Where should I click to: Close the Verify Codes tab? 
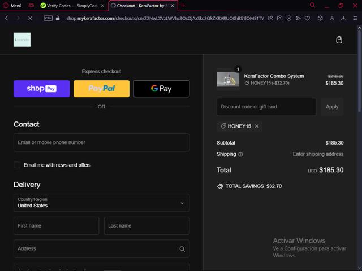[102, 6]
